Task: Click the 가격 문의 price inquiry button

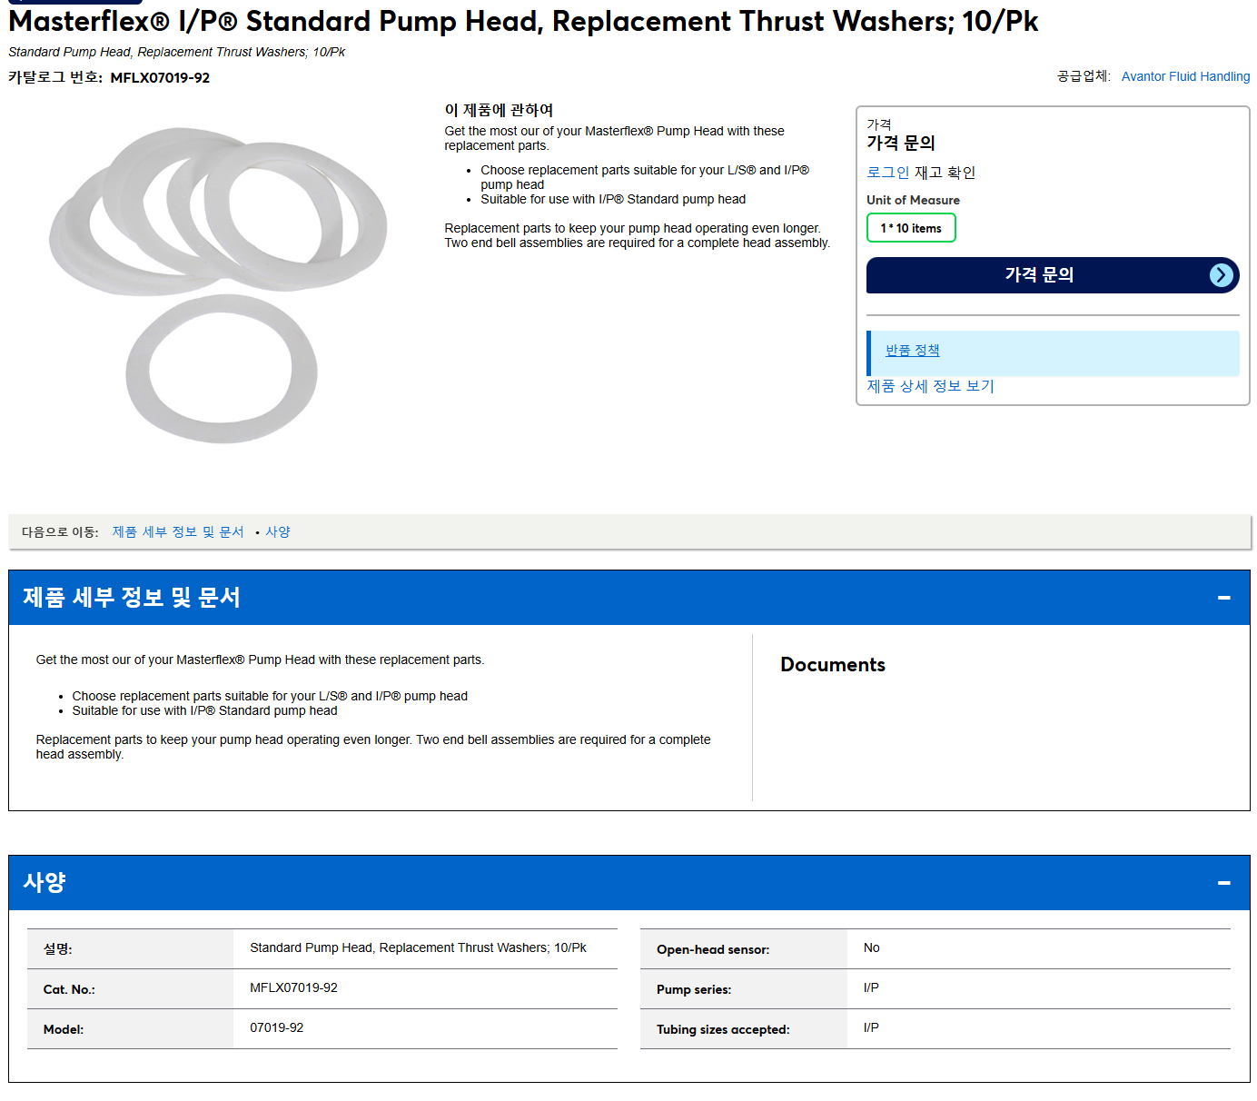Action: tap(1053, 275)
